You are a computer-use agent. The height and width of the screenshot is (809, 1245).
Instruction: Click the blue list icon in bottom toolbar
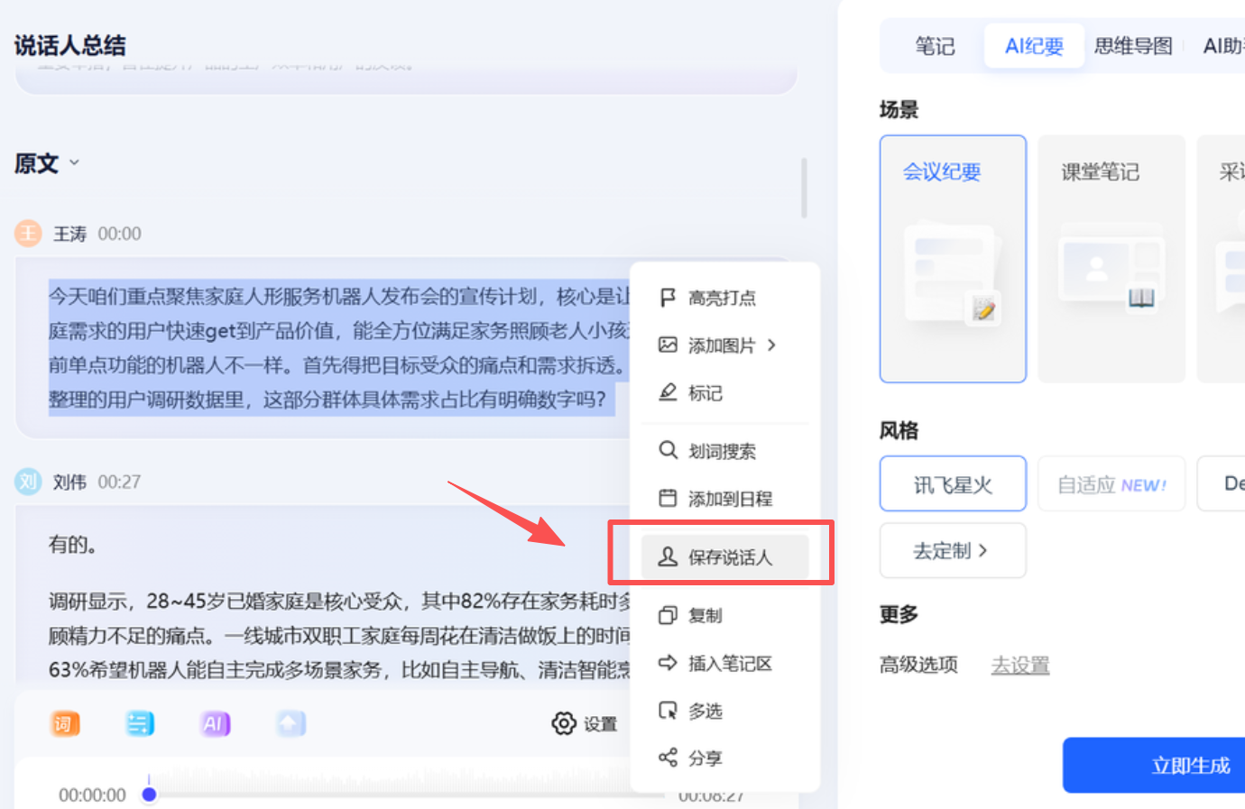pos(140,723)
